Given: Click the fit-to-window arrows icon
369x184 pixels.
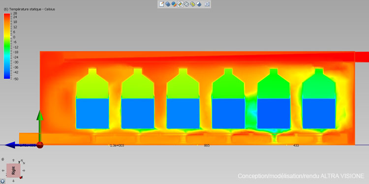Looking at the screenshot, I should (x=207, y=4).
